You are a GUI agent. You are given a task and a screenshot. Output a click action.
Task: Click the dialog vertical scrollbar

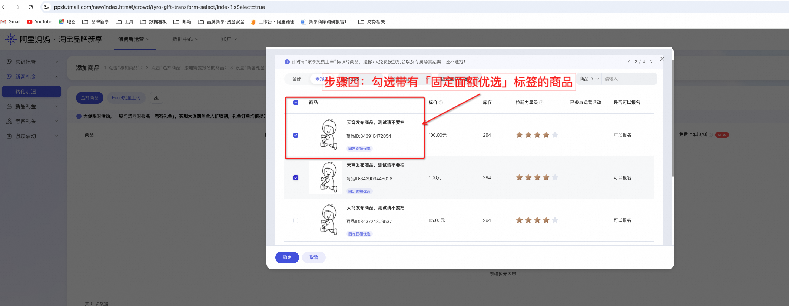point(673,118)
